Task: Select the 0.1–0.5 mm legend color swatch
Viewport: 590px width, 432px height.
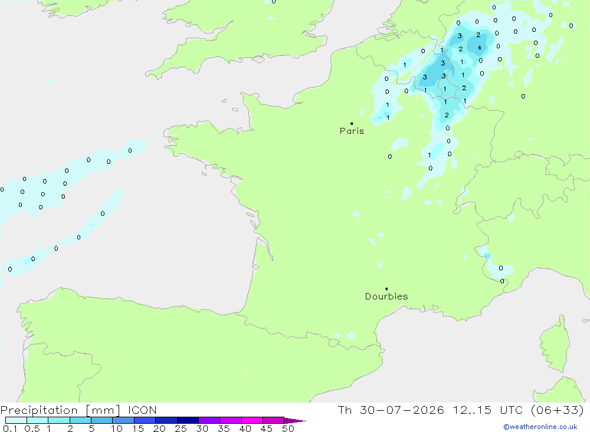Action: (x=16, y=420)
